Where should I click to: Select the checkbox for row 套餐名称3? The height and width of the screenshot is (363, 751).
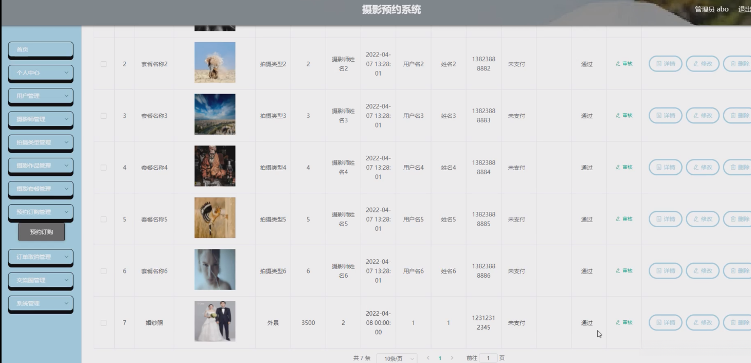[103, 116]
